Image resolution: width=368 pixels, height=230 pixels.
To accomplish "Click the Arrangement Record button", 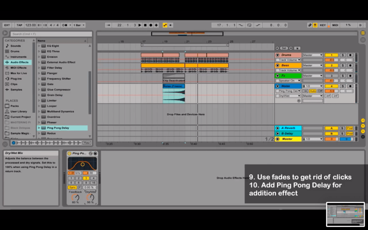I will [151, 25].
